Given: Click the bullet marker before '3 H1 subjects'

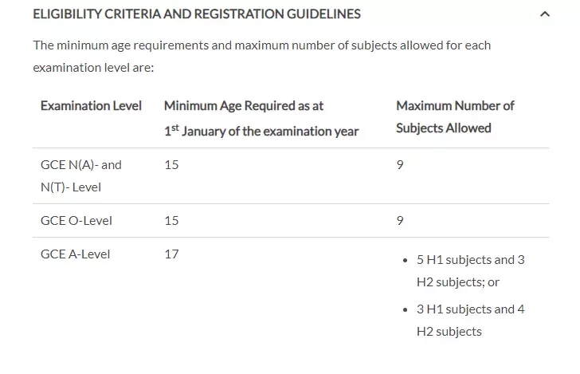Looking at the screenshot, I should [x=405, y=310].
